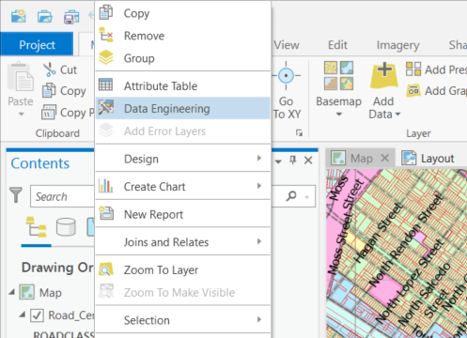Open the Add Data dropdown arrow
Image resolution: width=467 pixels, height=338 pixels.
coord(397,115)
